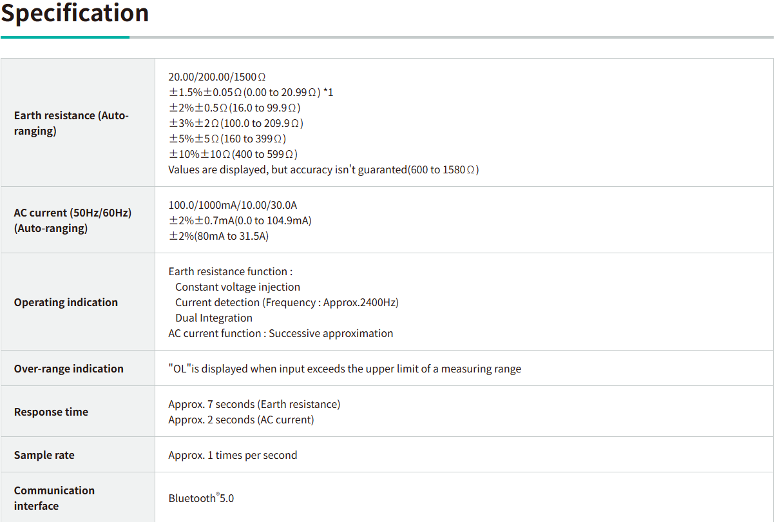Select the Current detection frequency line

click(287, 302)
